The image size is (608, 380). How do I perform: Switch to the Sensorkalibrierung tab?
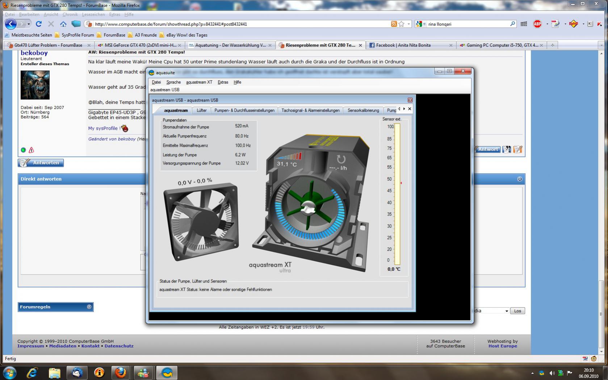pos(363,110)
